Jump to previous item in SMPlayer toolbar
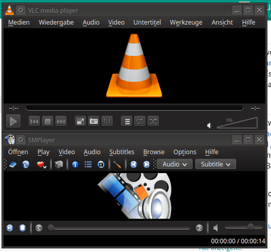 pos(134,165)
